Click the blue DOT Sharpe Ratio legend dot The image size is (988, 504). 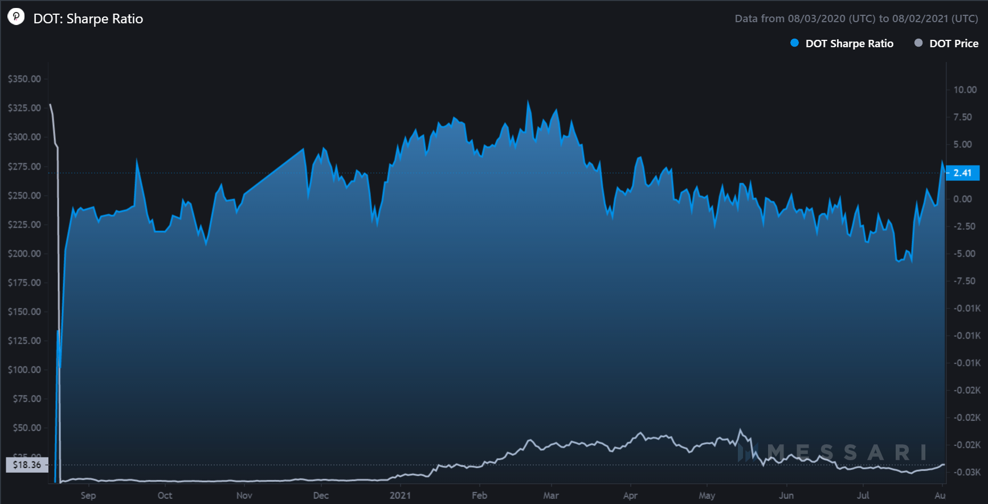pos(795,43)
